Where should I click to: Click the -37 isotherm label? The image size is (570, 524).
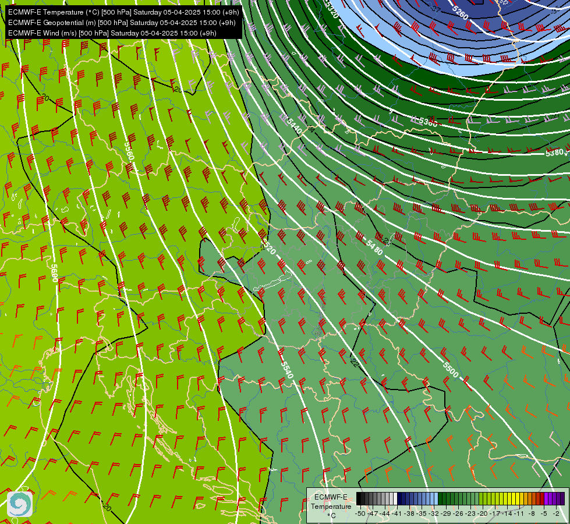tap(436, 10)
